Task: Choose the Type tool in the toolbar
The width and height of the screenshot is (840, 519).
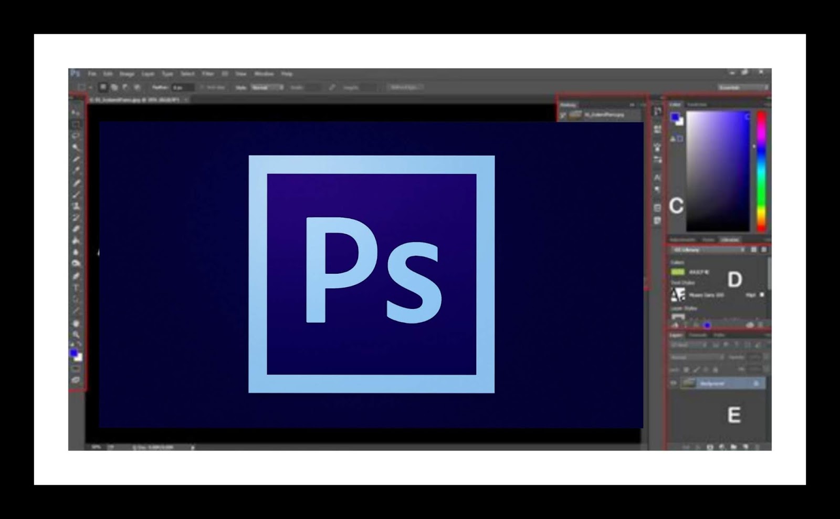Action: 77,286
